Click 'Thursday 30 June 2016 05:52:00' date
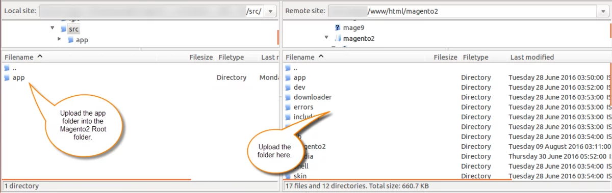 557,156
